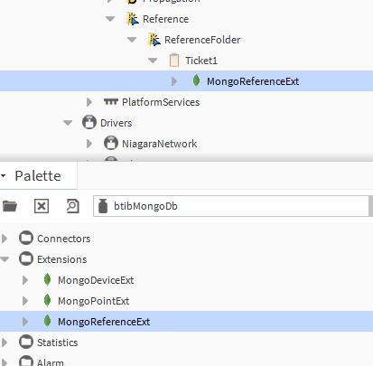Collapse the Reference tree node

point(110,19)
